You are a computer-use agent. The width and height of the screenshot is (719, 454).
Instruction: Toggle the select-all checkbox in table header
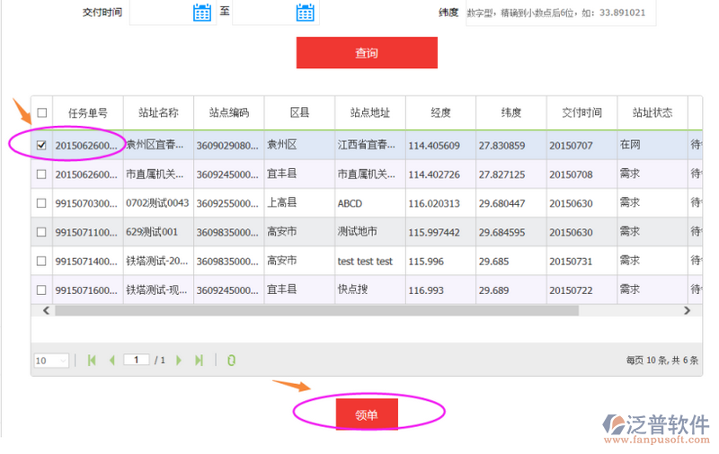(41, 113)
